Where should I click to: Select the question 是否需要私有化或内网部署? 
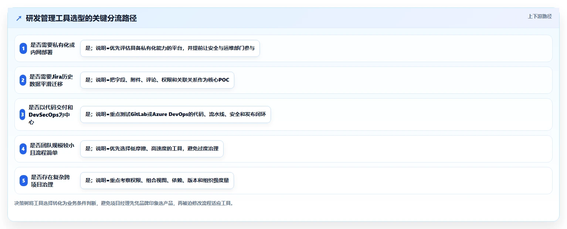click(53, 48)
